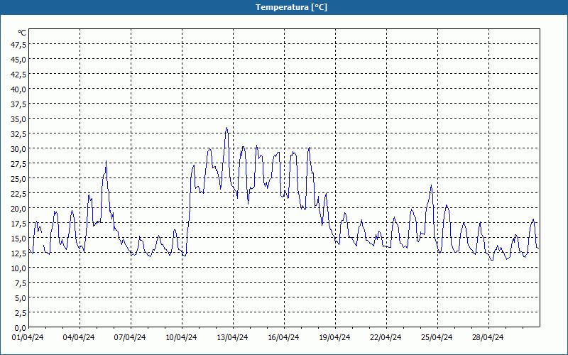Select the 2,5 y-axis label

[20, 313]
